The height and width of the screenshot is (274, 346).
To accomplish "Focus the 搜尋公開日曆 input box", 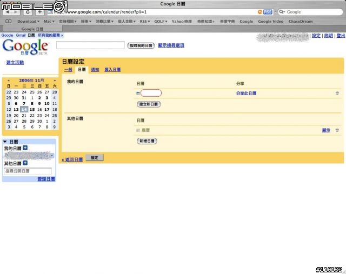I will 28,171.
